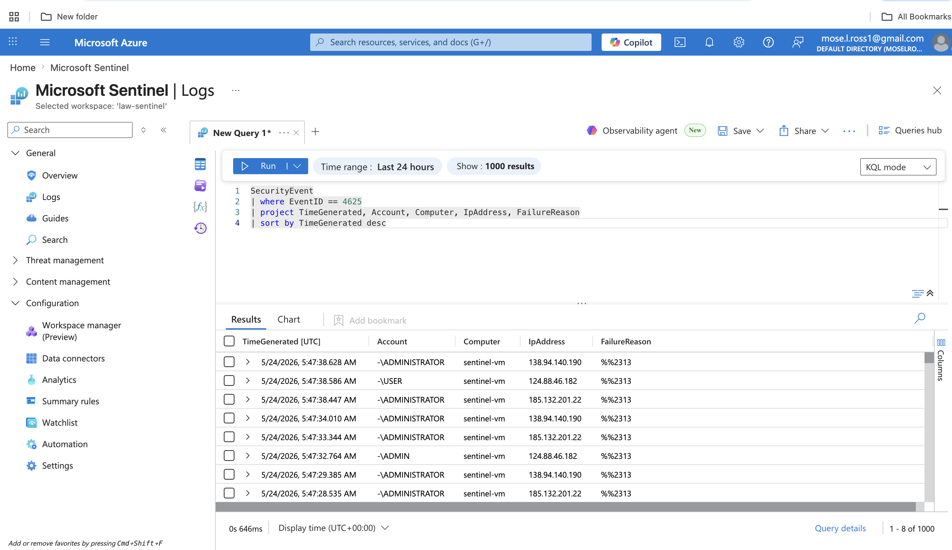Open the Functions fx pane icon
Viewport: 952px width, 550px height.
200,207
